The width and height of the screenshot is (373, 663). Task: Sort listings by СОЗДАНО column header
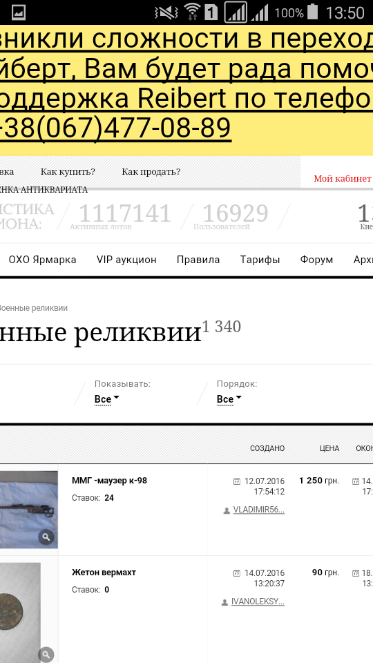(267, 448)
